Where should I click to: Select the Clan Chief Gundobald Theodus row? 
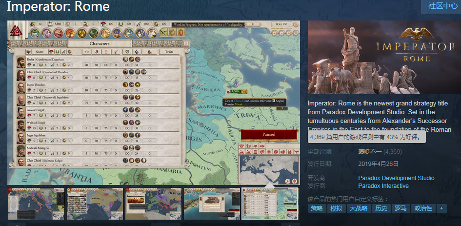pyautogui.click(x=98, y=75)
